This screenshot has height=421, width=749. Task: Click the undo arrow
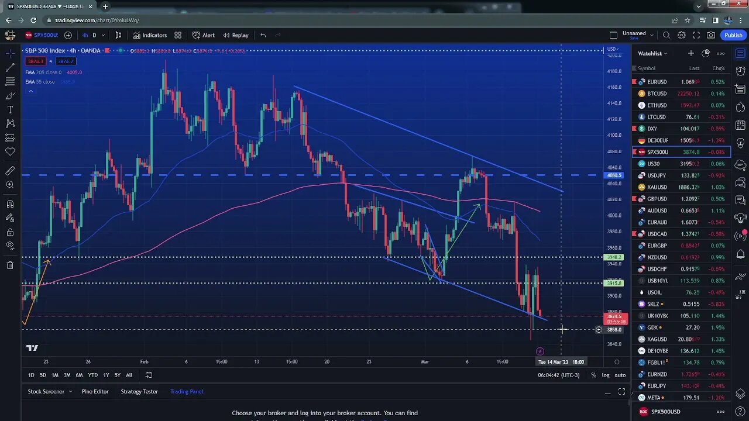pyautogui.click(x=263, y=35)
